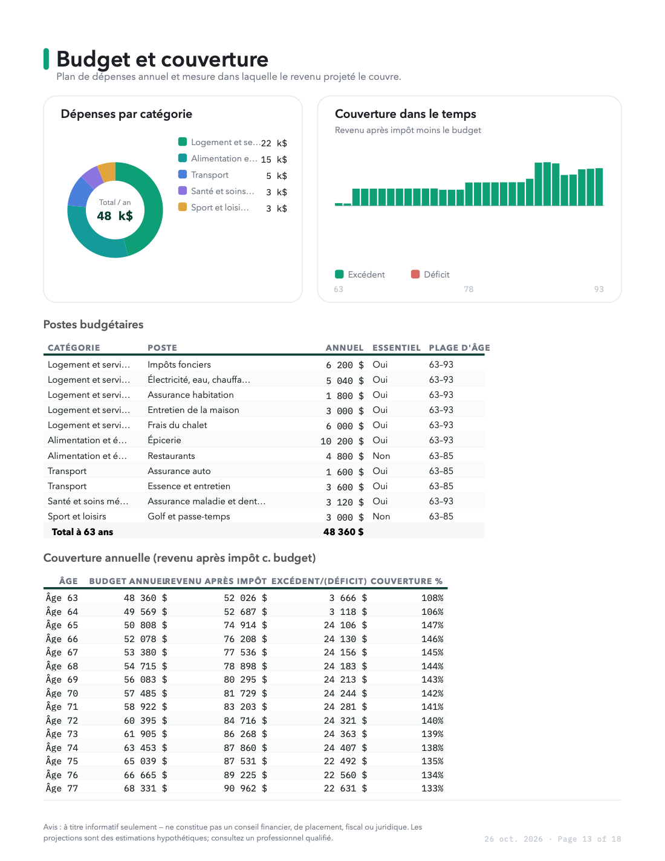Select the purple Santé et soins swatch

(x=183, y=191)
